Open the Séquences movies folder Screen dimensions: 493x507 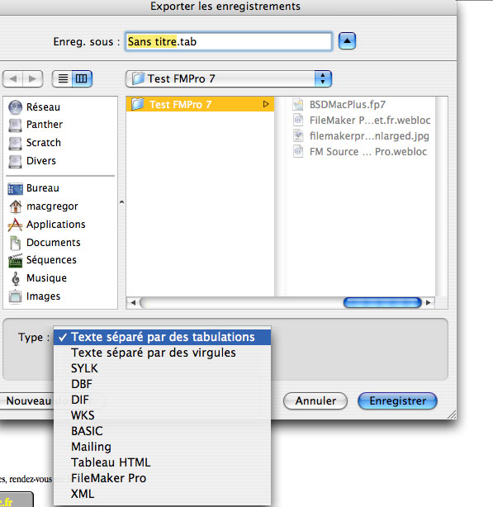[42, 260]
